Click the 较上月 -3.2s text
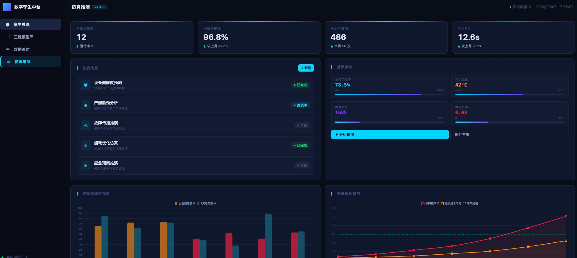Image resolution: width=577 pixels, height=258 pixels. tap(471, 46)
